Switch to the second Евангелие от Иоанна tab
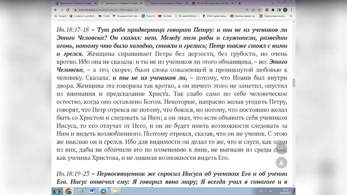This screenshot has height=195, width=347. pos(121,3)
